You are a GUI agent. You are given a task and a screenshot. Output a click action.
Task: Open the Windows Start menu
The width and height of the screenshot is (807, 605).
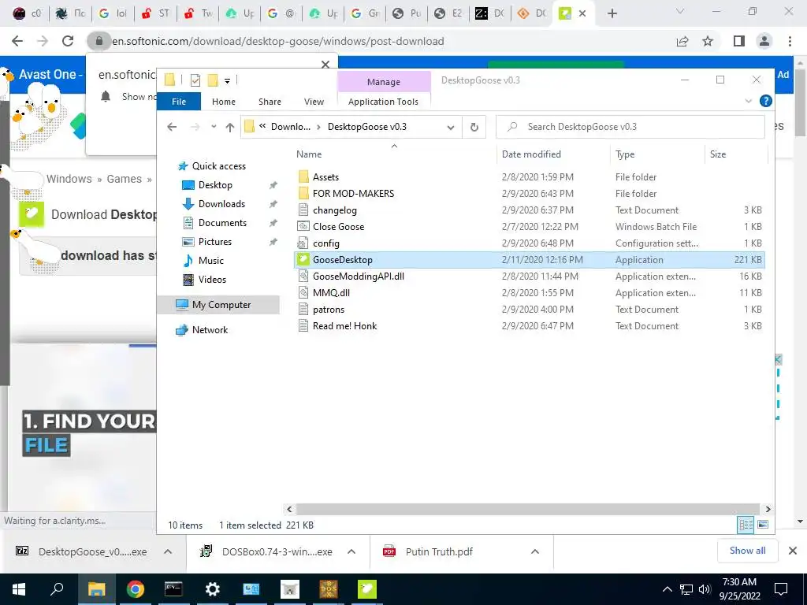[19, 589]
